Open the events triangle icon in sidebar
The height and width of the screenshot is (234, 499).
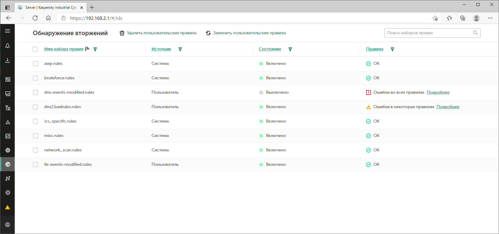pos(8,122)
